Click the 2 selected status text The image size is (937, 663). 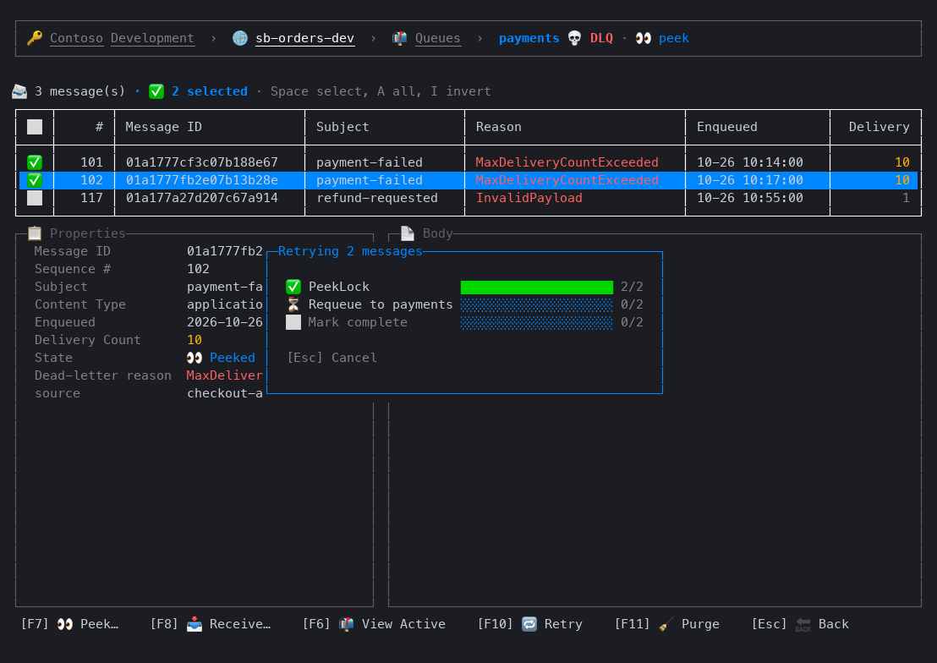pyautogui.click(x=210, y=91)
